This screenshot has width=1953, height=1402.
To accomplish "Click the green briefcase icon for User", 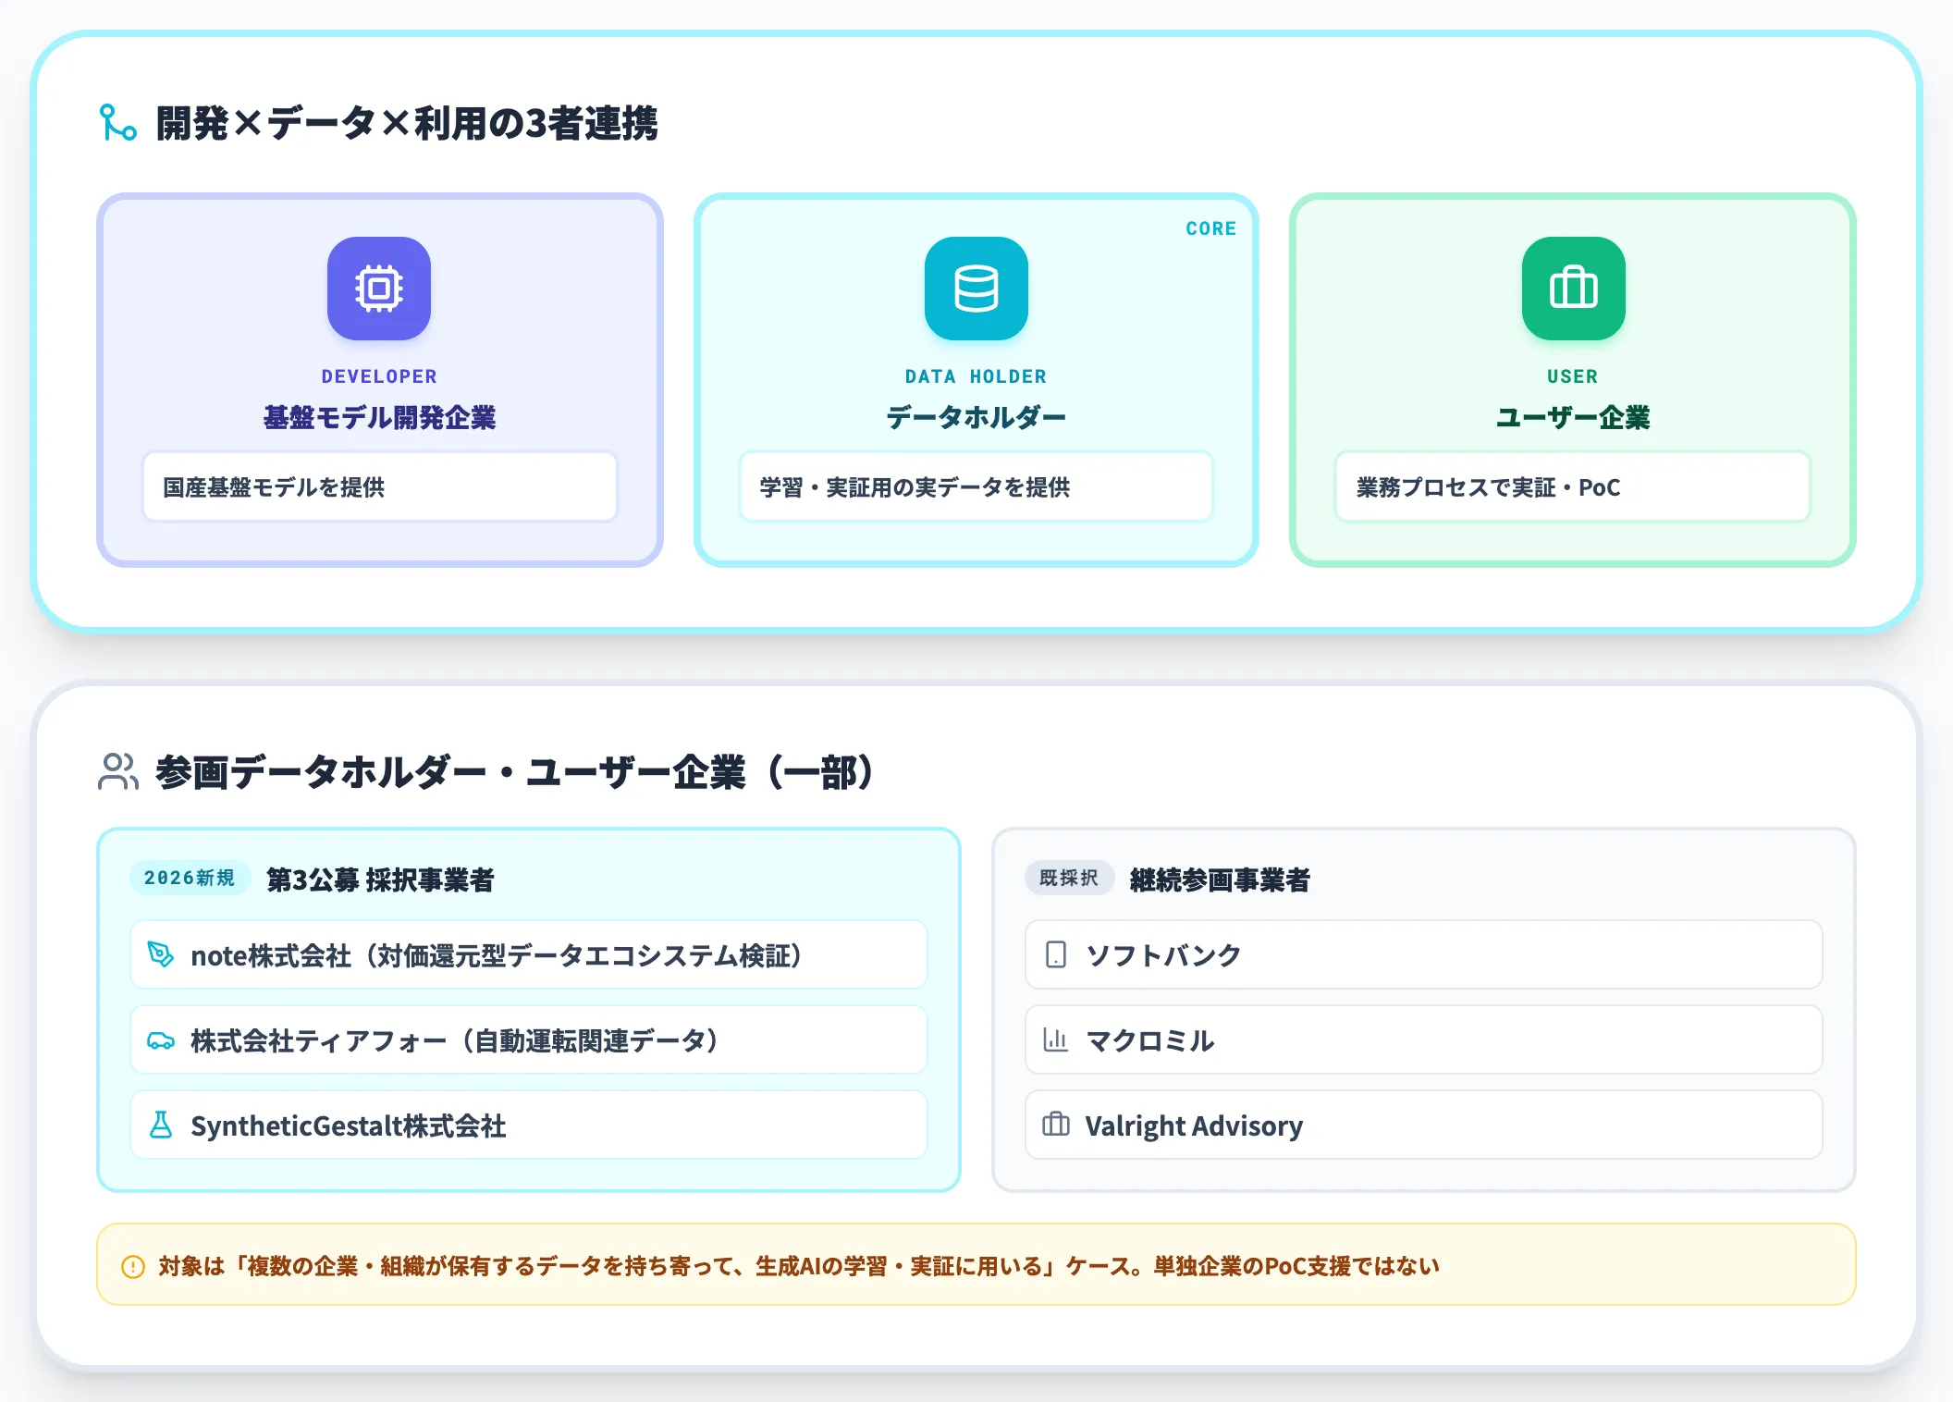I will click(1573, 289).
